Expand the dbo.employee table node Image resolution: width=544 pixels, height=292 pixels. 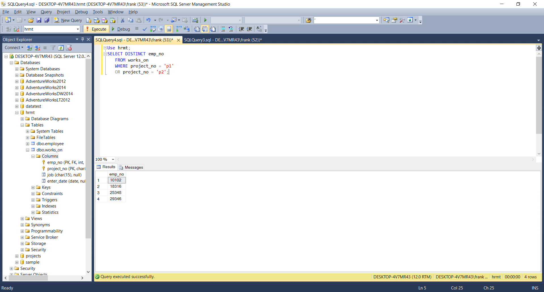tap(27, 144)
